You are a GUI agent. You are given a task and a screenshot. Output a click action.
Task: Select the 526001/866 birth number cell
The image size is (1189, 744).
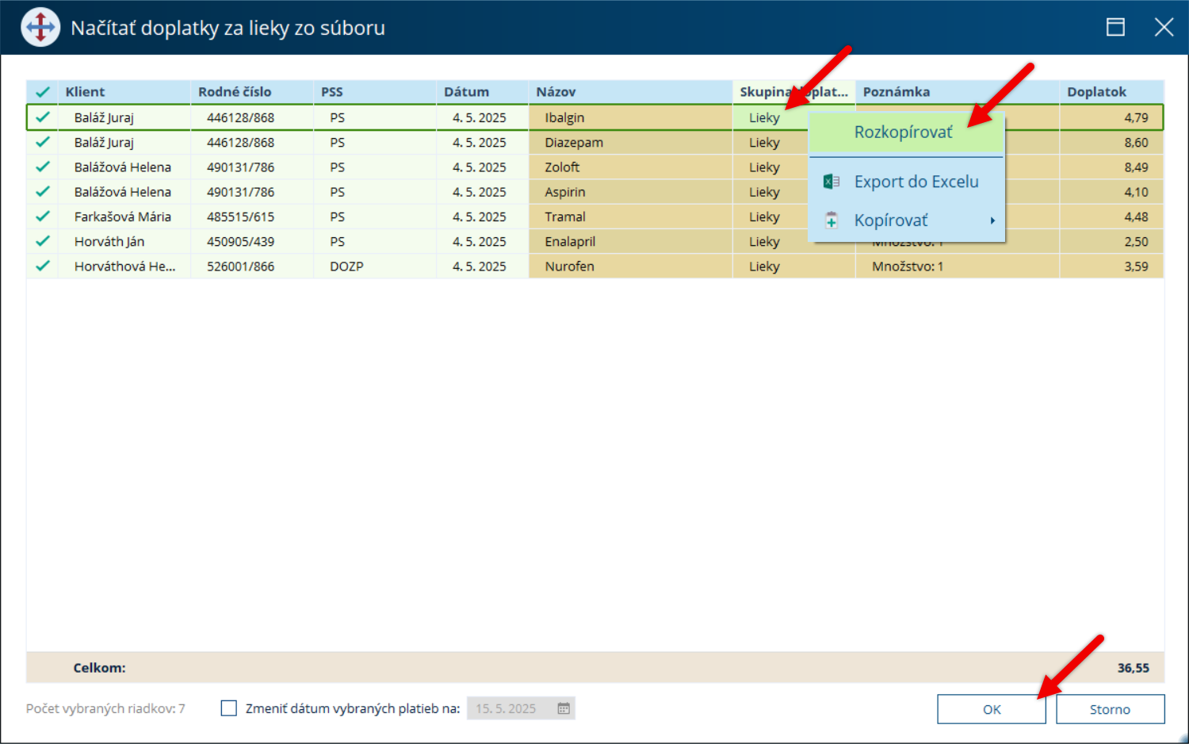click(x=252, y=267)
